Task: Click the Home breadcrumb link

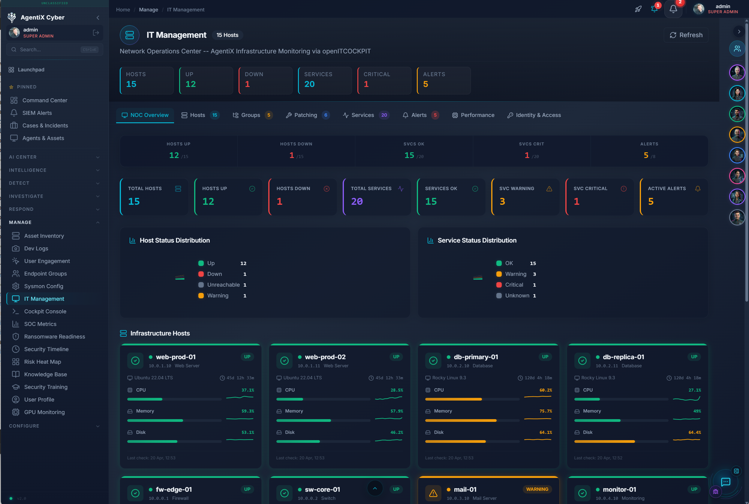Action: pyautogui.click(x=123, y=10)
